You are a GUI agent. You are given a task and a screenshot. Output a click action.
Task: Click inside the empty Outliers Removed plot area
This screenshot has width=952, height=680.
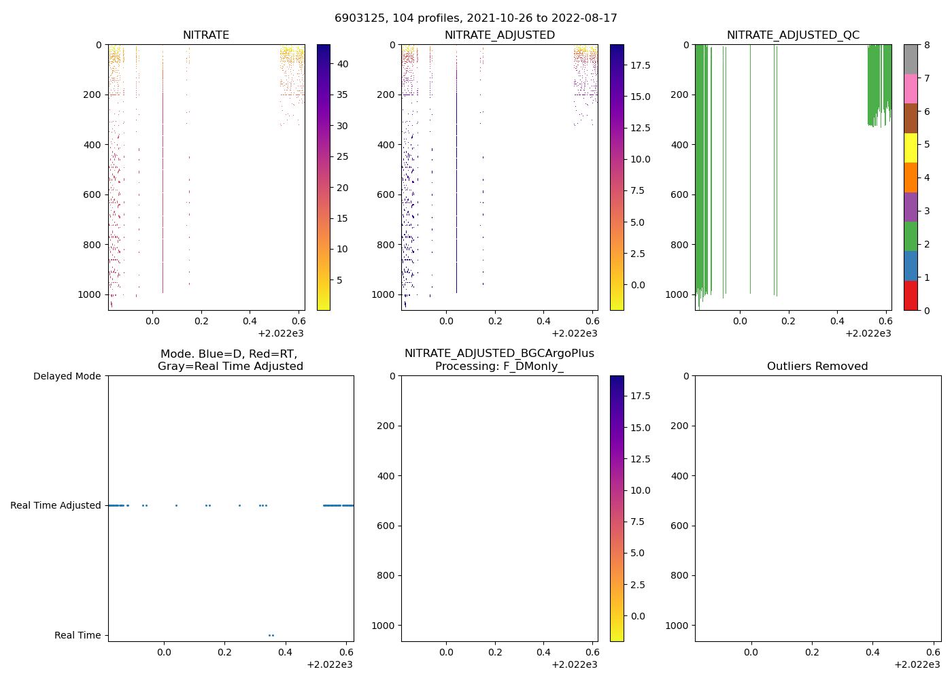click(x=817, y=508)
